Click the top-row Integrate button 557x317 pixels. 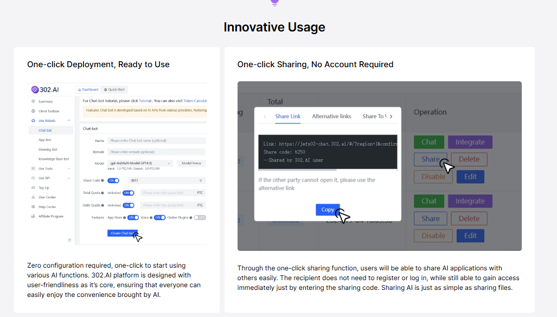(470, 142)
